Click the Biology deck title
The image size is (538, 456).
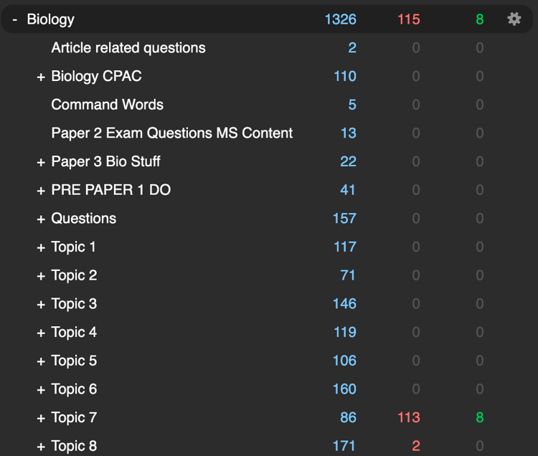(50, 19)
